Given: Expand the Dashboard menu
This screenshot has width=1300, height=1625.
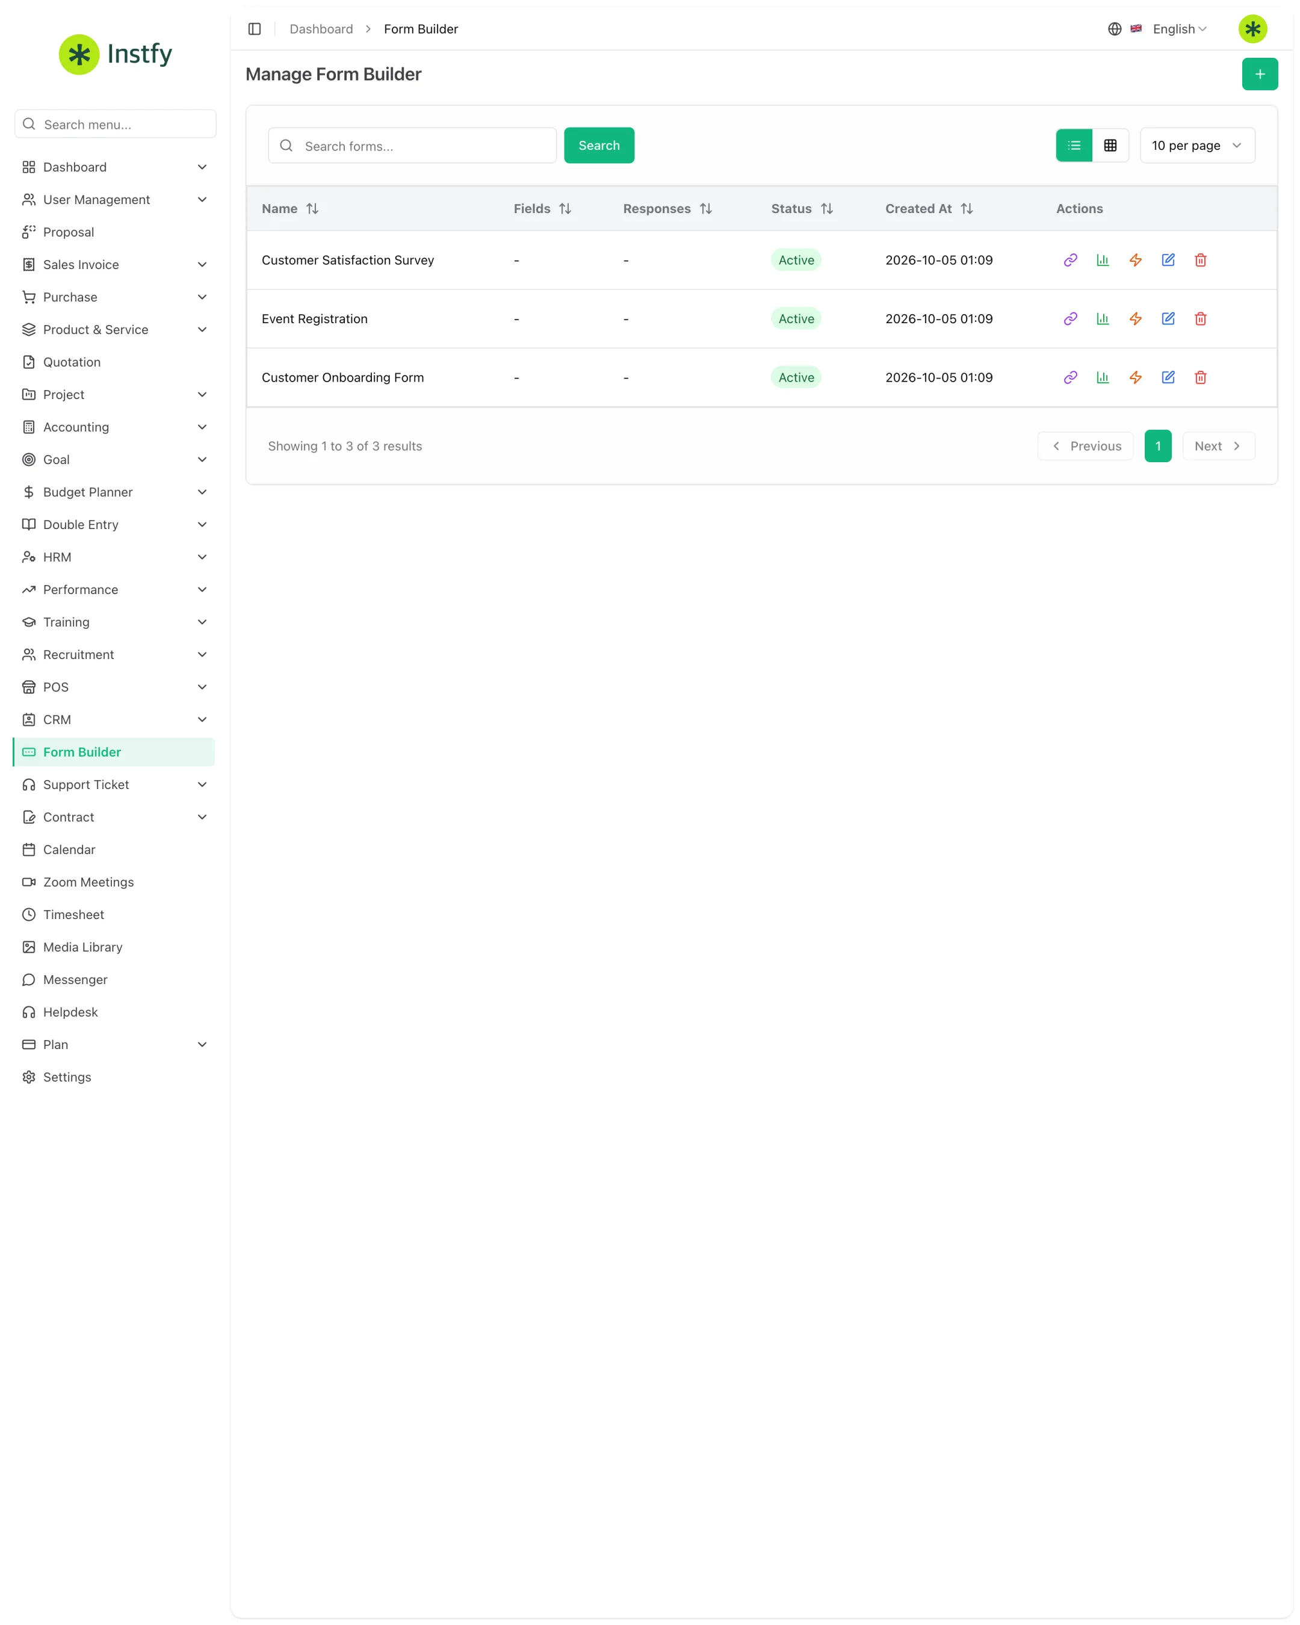Looking at the screenshot, I should [x=114, y=167].
